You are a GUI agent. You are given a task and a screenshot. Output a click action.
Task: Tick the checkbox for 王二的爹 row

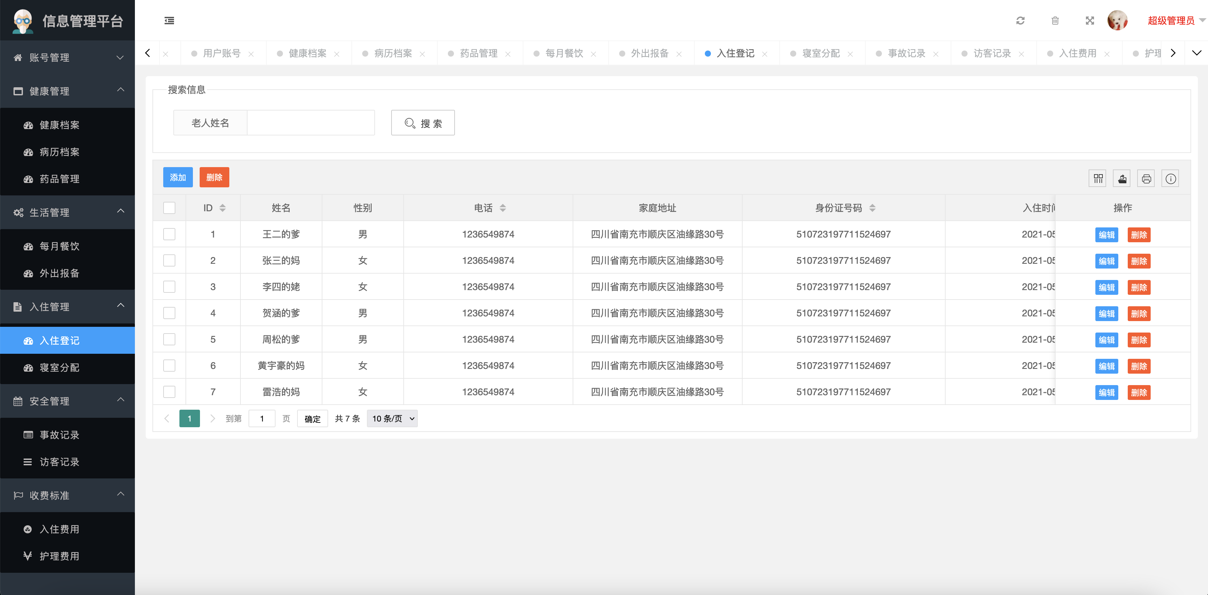click(x=169, y=234)
